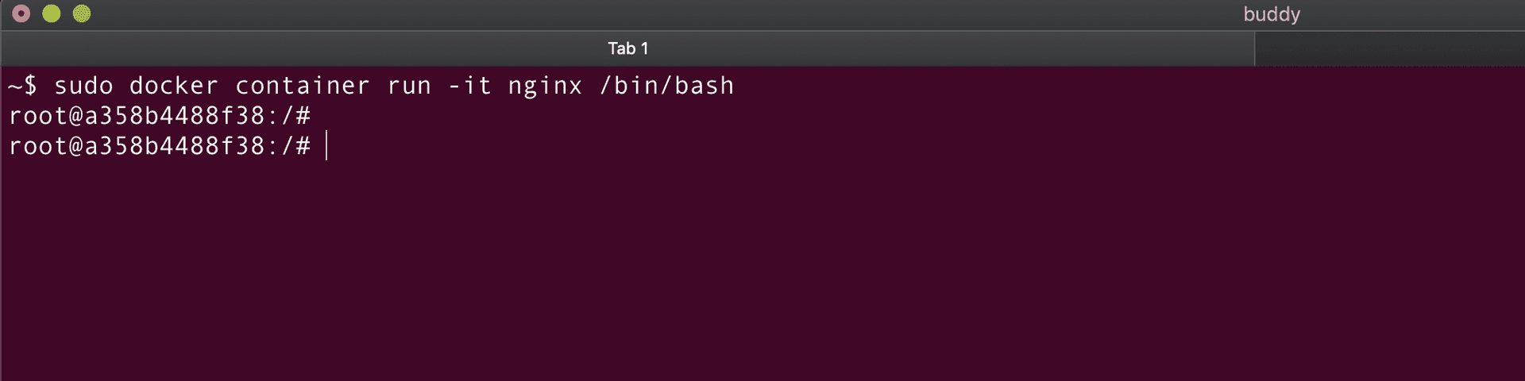1525x381 pixels.
Task: Click the word run in the command
Action: 409,86
